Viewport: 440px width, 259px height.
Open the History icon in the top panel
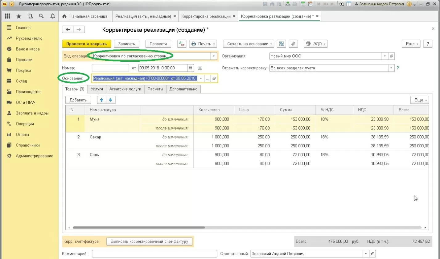(x=30, y=16)
